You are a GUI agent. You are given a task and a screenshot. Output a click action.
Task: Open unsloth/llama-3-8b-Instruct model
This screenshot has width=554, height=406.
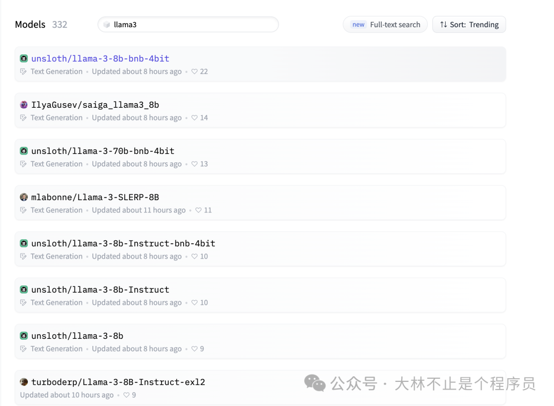point(101,289)
